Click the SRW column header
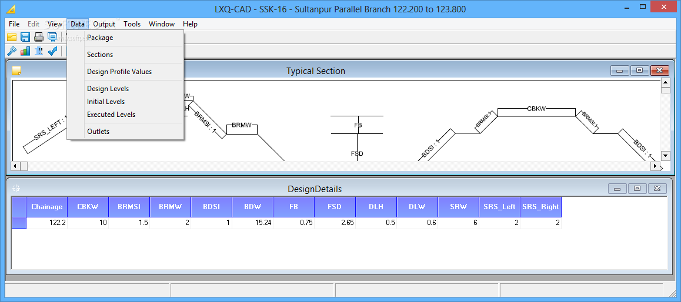 click(x=459, y=207)
